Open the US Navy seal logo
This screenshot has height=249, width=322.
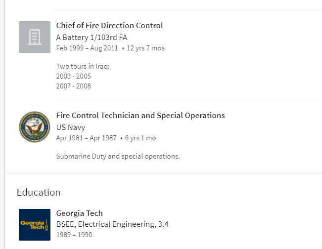click(x=35, y=127)
